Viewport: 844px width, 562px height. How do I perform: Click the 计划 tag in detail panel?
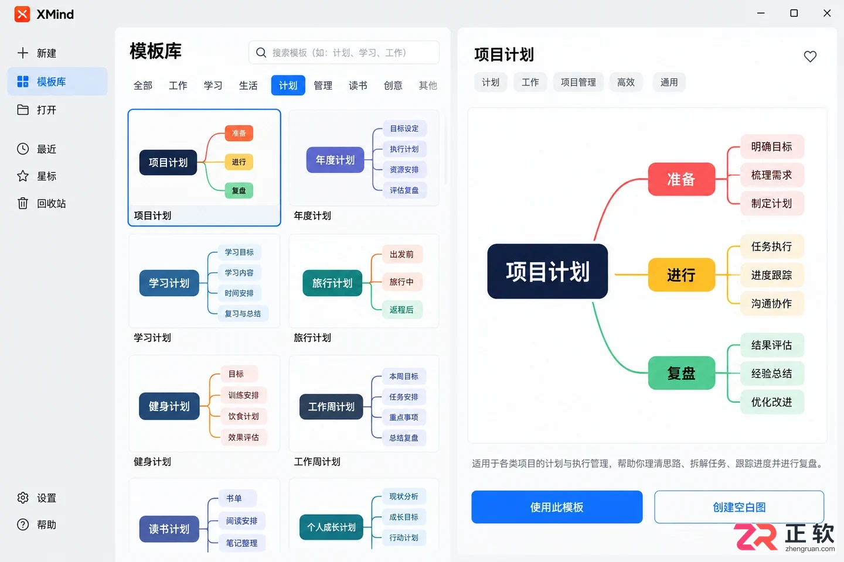coord(491,83)
